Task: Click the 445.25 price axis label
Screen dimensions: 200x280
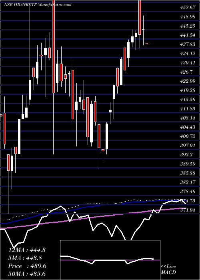Action: 187,26
